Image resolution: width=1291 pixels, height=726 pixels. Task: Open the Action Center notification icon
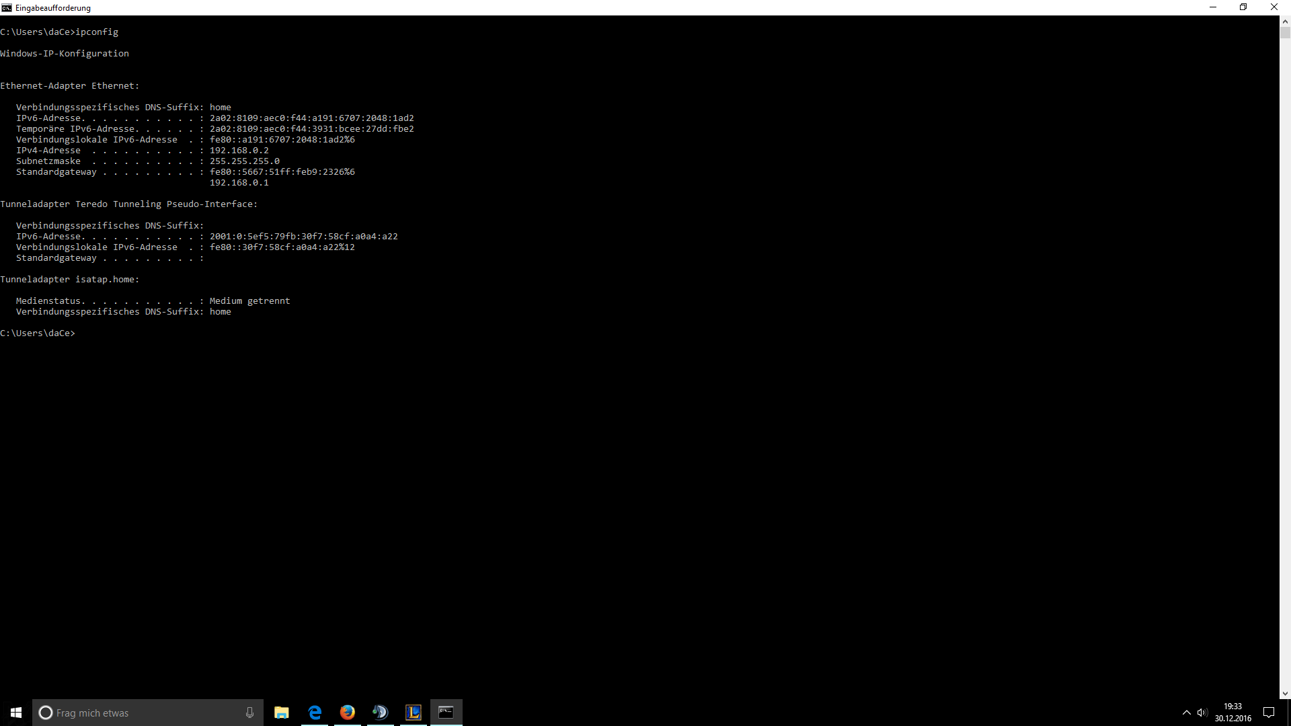pos(1269,713)
